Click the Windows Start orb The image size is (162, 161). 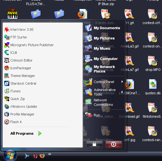[x=10, y=156]
